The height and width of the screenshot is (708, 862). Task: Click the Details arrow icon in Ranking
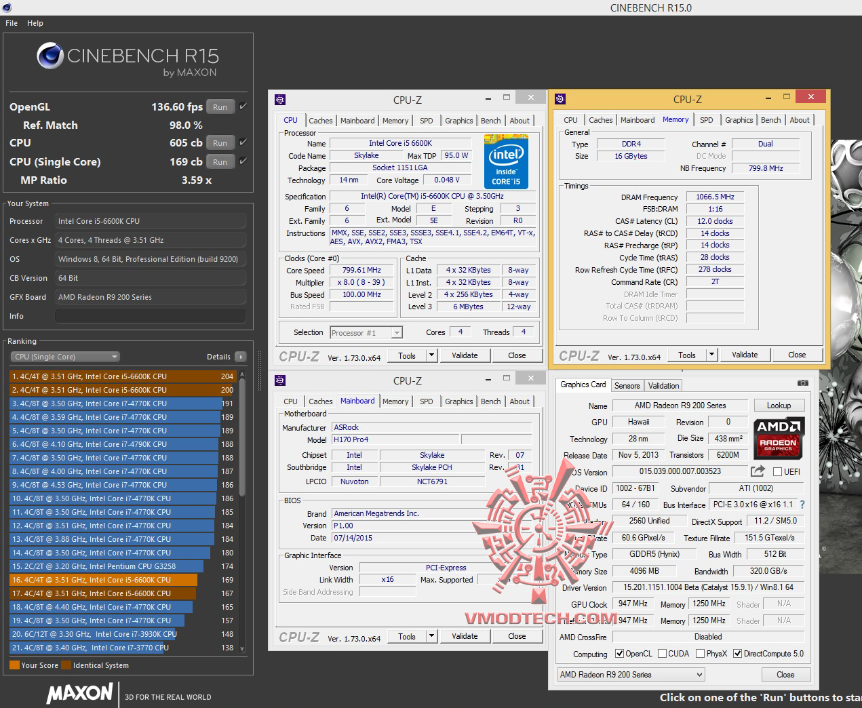pyautogui.click(x=240, y=357)
